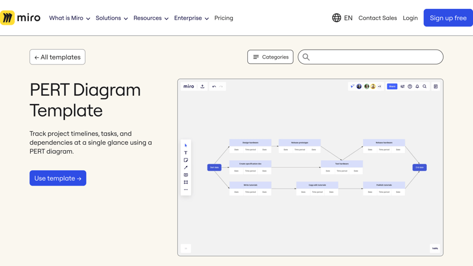473x266 pixels.
Task: Open the Categories filter
Action: click(x=270, y=57)
